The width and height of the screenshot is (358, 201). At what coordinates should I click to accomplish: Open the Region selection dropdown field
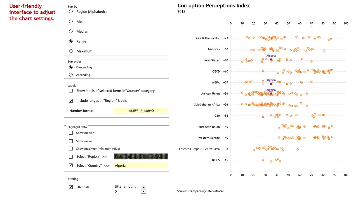point(141,157)
